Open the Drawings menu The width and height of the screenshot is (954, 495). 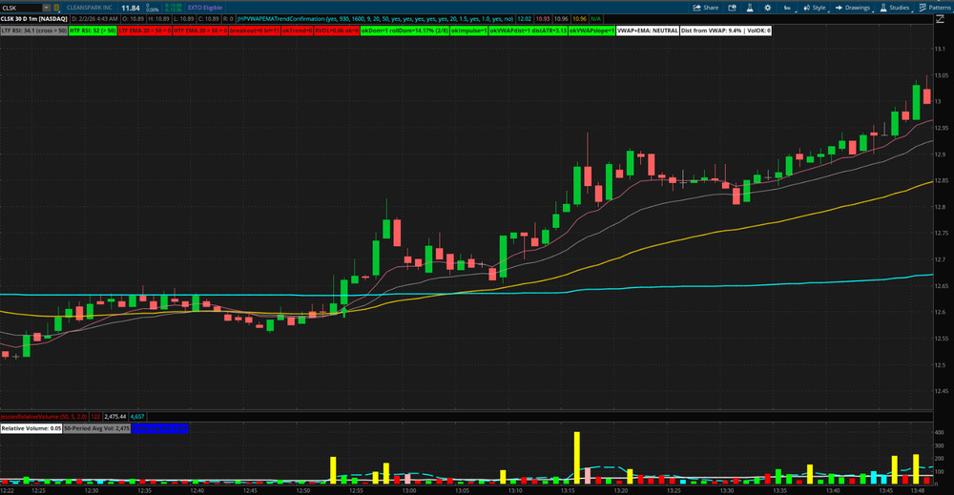point(853,8)
